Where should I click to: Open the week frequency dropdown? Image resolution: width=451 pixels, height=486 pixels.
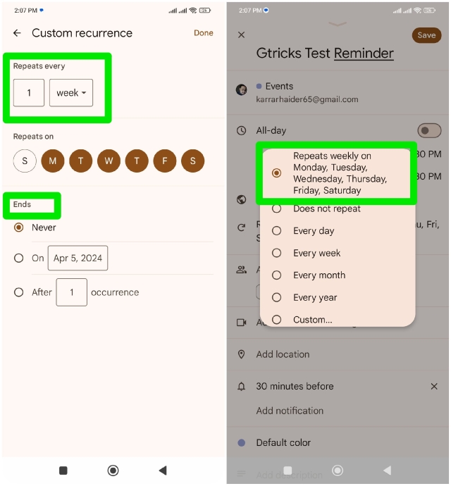[71, 93]
